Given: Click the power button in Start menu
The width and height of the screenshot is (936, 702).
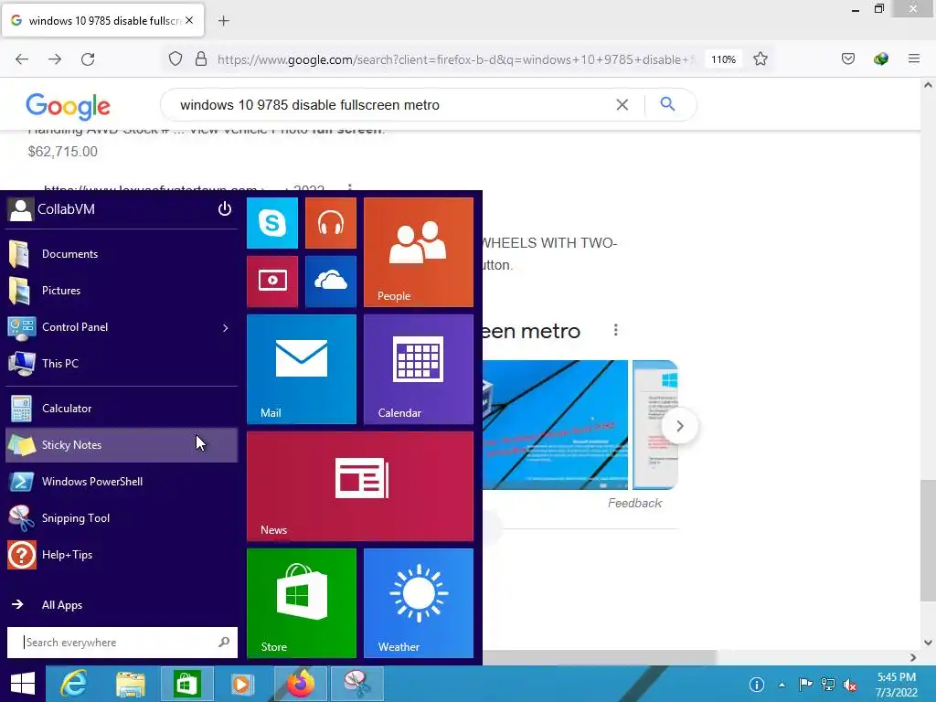Looking at the screenshot, I should 225,209.
